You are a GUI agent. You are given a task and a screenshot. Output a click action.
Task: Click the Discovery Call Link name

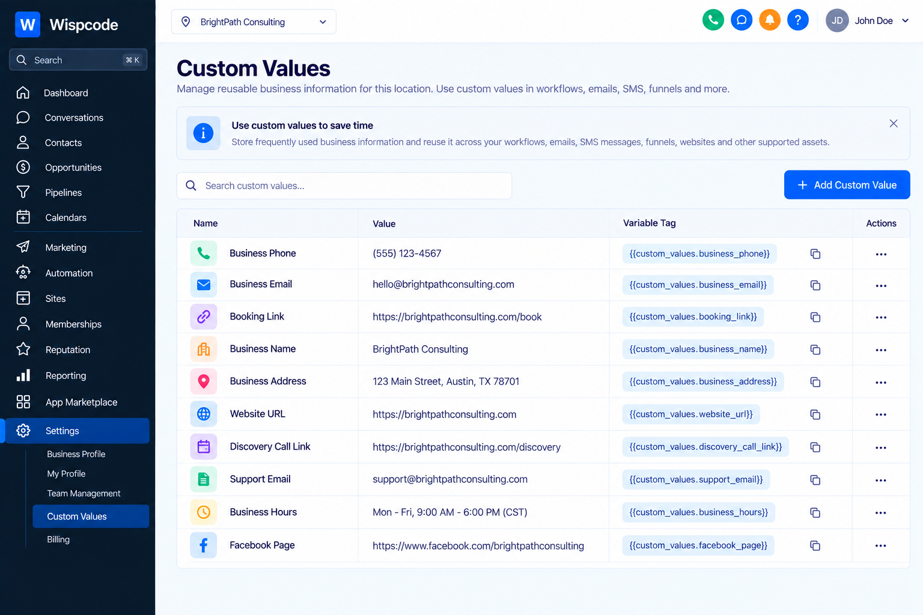[x=270, y=447]
